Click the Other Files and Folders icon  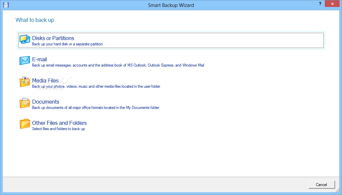click(x=24, y=124)
